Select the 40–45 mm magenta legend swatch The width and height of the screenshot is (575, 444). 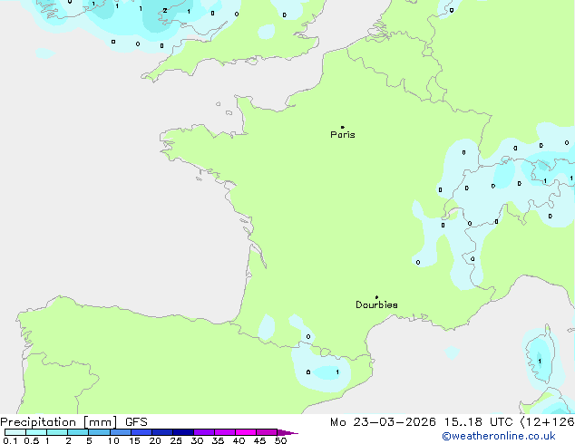(246, 432)
